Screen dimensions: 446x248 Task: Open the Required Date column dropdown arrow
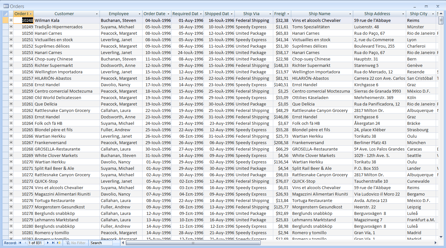point(201,14)
